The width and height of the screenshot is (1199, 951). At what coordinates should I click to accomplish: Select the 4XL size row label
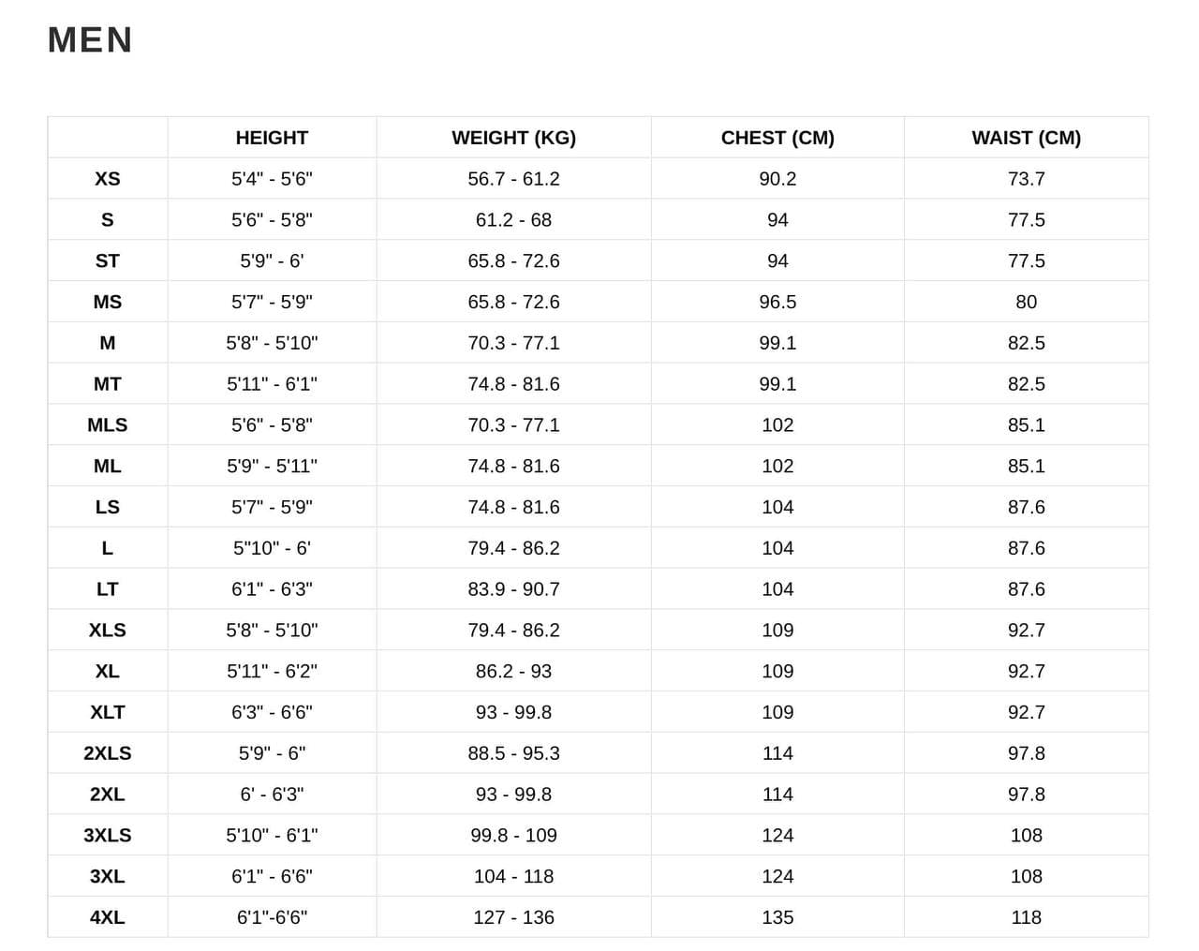click(x=108, y=917)
